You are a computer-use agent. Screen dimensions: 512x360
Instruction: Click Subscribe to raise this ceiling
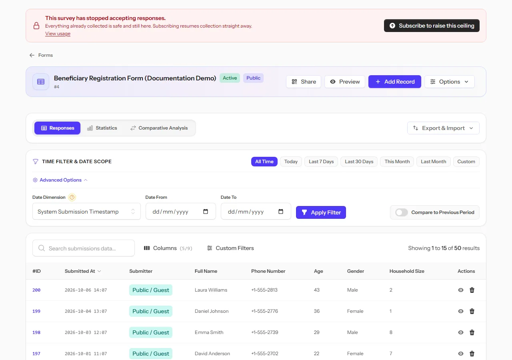432,26
